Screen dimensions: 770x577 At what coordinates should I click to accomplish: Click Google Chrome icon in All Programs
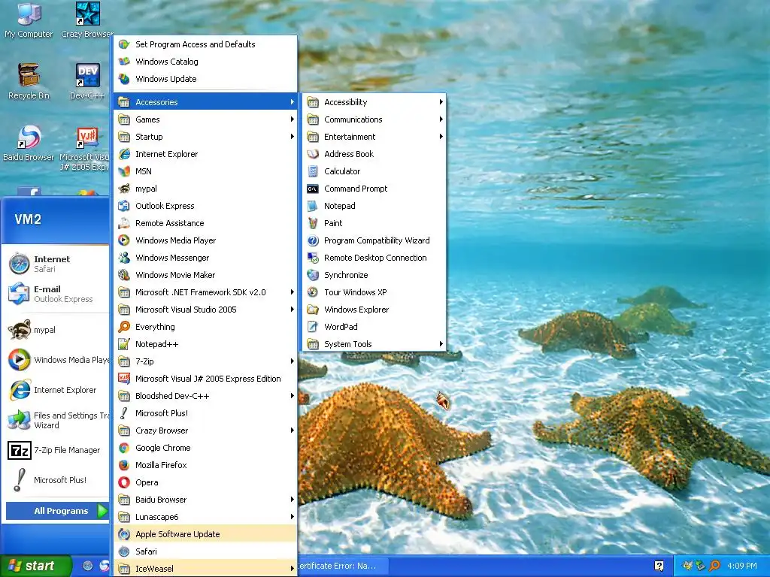pyautogui.click(x=124, y=448)
